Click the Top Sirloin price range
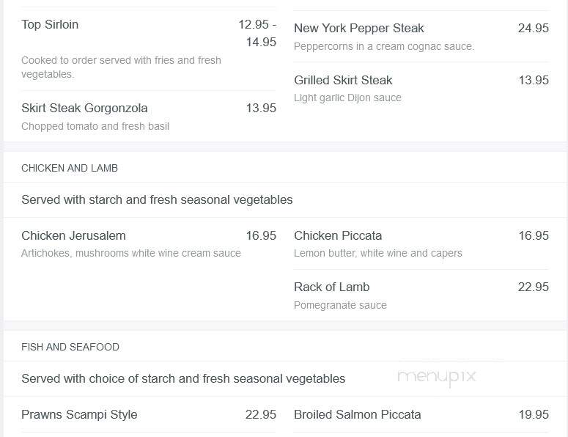This screenshot has width=568, height=437. [257, 33]
